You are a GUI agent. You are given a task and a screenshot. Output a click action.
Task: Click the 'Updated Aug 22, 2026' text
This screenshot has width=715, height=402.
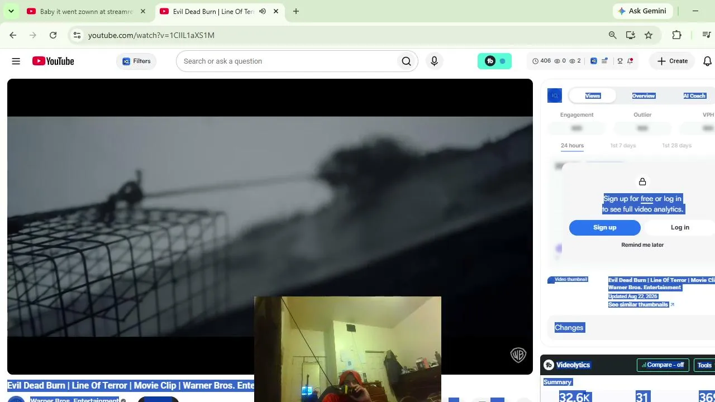click(633, 296)
